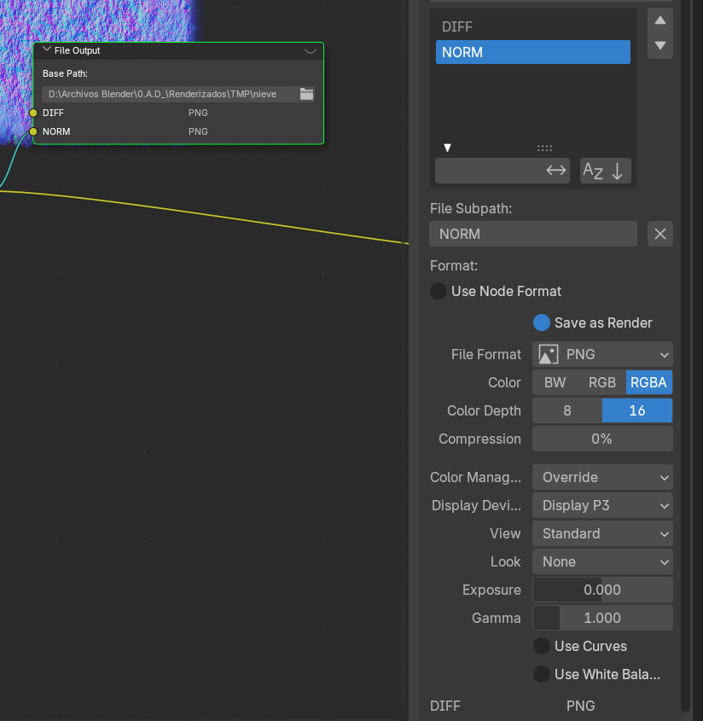Move selected slot up with arrow
Viewport: 703px width, 721px height.
point(660,20)
